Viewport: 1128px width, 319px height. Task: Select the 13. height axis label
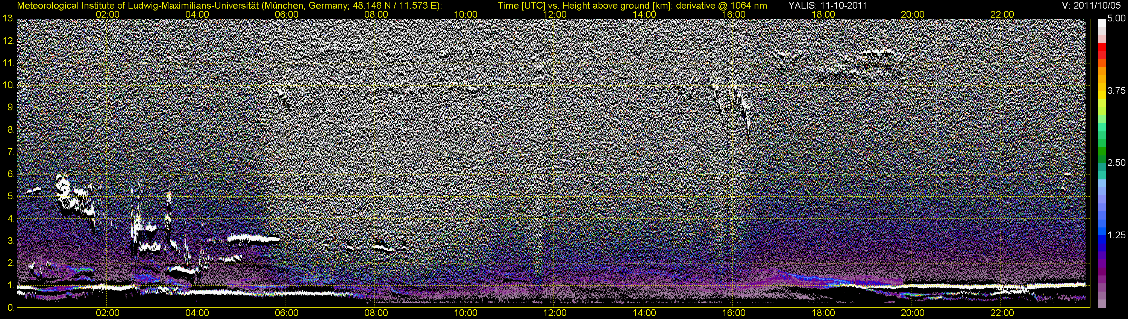click(8, 19)
